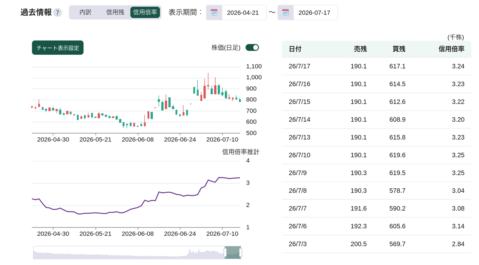
Task: Click the overview chart area in navigator
Action: (x=128, y=253)
